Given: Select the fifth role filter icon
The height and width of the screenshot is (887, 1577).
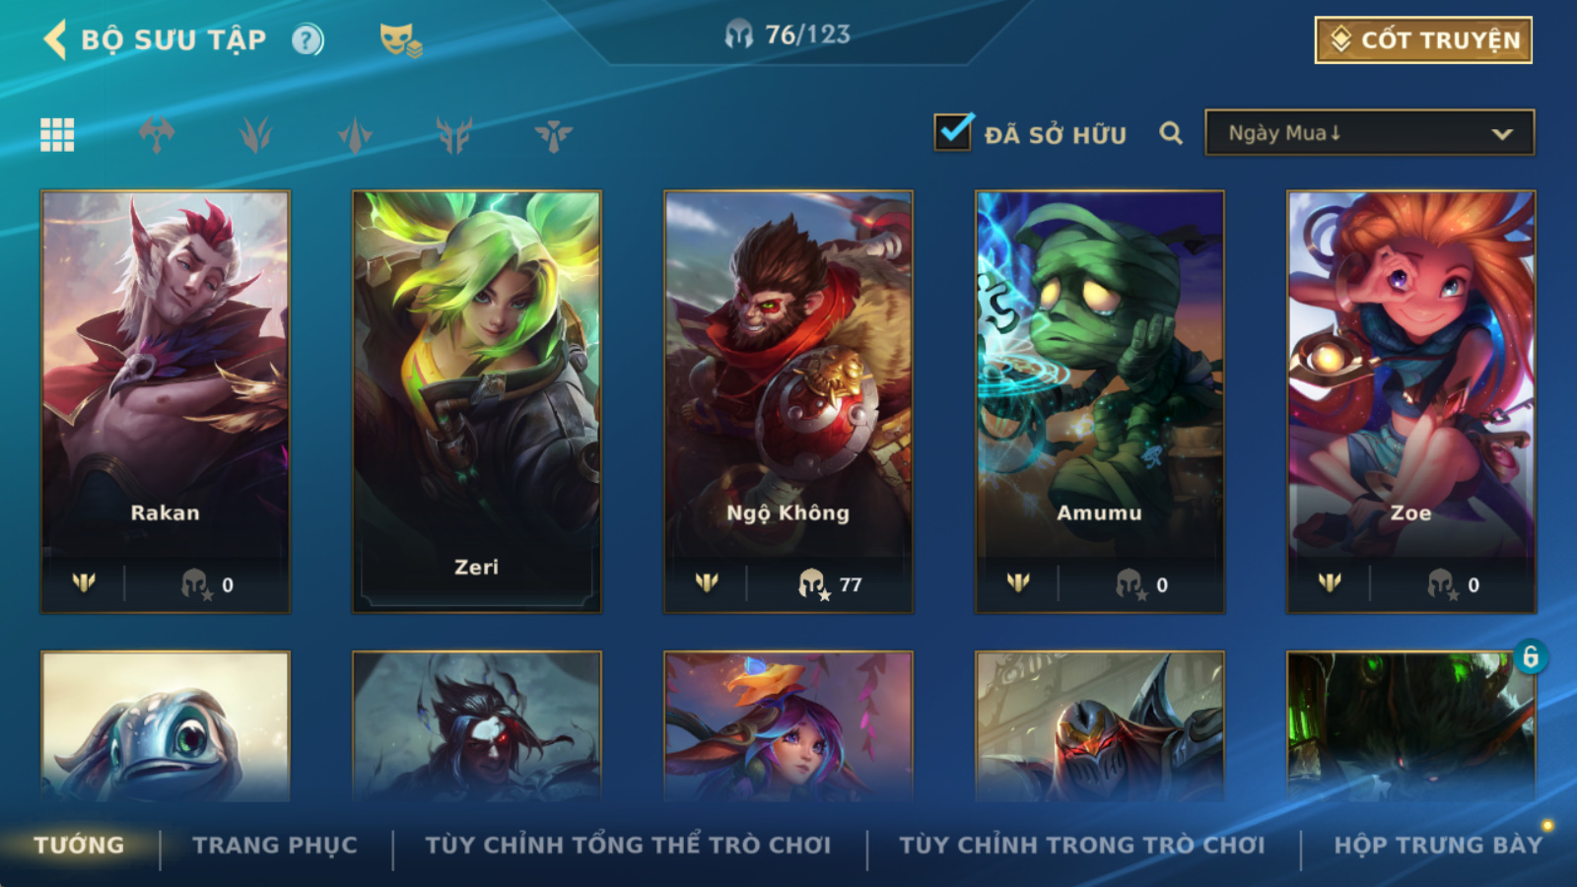Looking at the screenshot, I should (x=554, y=135).
